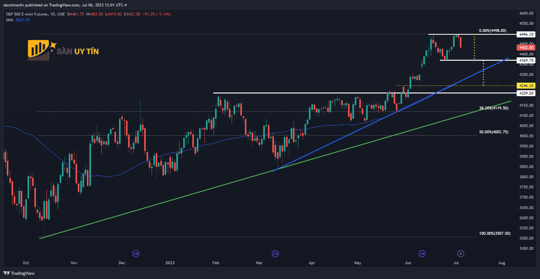Click the 2023 label on time axis
This screenshot has width=540, height=279.
pyautogui.click(x=171, y=262)
